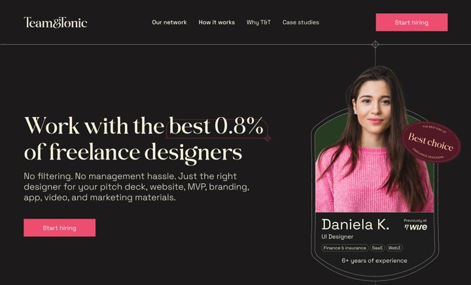Screen dimensions: 471x285
Task: Click the Team&Tonic logo
Action: [56, 22]
